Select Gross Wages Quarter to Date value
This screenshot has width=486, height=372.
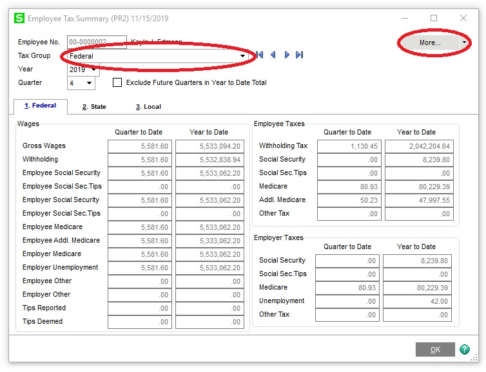pos(140,146)
